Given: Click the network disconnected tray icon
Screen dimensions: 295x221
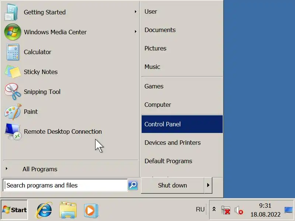Looking at the screenshot, I should coord(226,210).
